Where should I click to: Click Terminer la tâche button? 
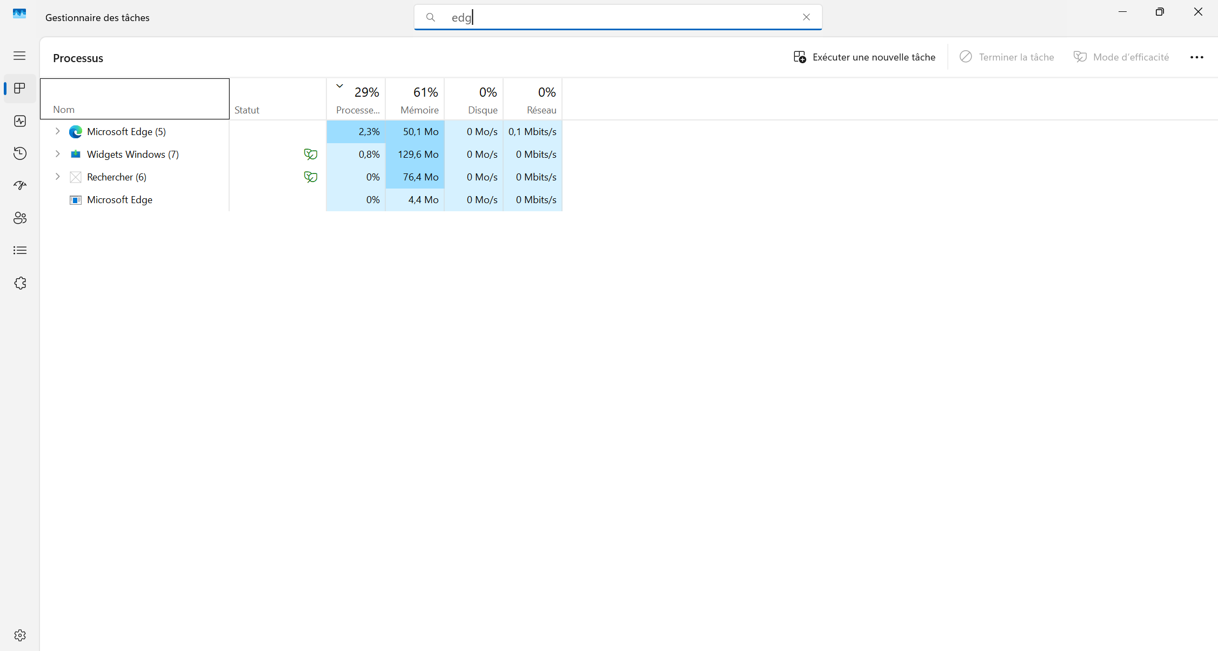(x=1007, y=57)
